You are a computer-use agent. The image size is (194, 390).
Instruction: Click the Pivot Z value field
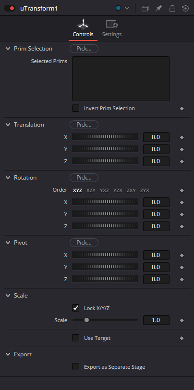click(x=156, y=279)
